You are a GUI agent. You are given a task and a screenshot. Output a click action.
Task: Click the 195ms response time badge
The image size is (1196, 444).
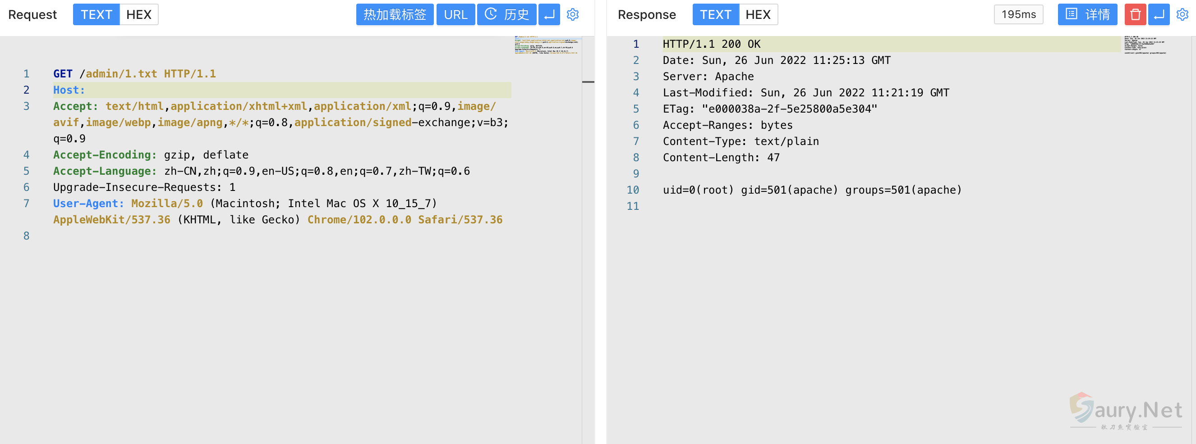coord(1018,15)
